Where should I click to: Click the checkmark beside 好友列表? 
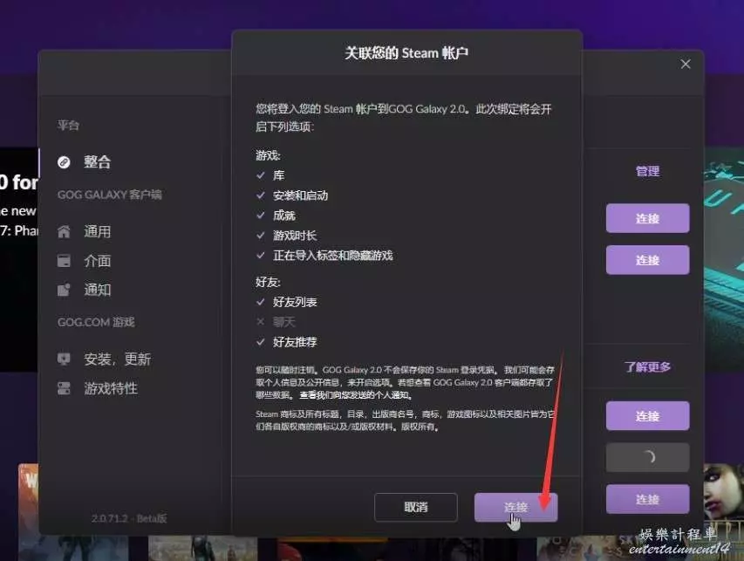pos(260,302)
